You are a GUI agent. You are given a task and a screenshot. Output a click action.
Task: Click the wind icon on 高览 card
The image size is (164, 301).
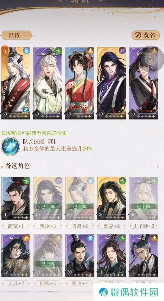click(27, 181)
